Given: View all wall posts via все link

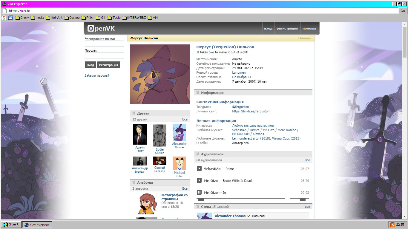Looking at the screenshot, I should 307,207.
